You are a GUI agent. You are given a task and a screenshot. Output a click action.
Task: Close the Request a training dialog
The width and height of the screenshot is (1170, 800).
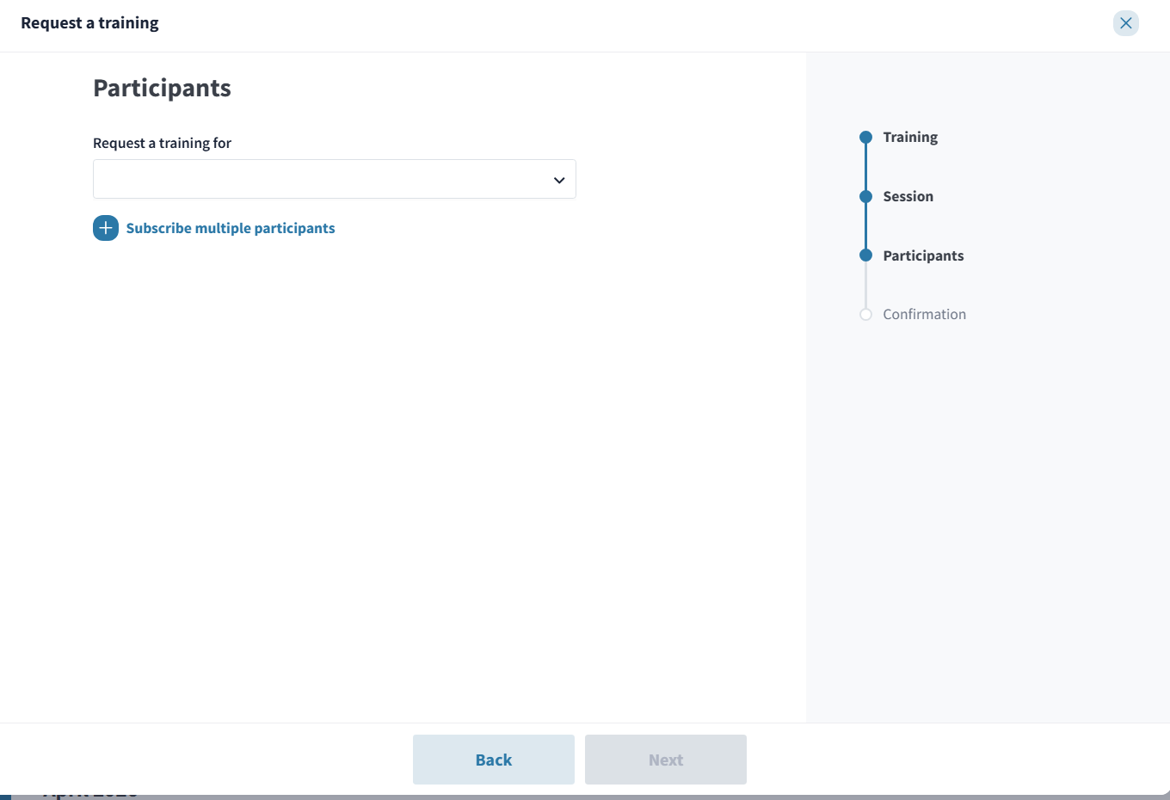1125,23
